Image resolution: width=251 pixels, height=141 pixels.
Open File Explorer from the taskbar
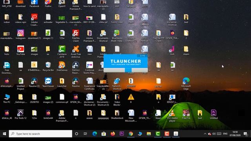149,134
